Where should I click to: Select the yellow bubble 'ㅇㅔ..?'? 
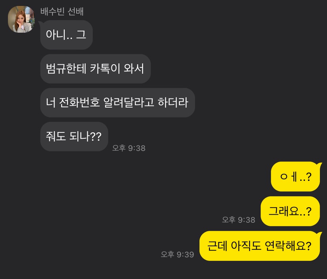[x=295, y=177]
